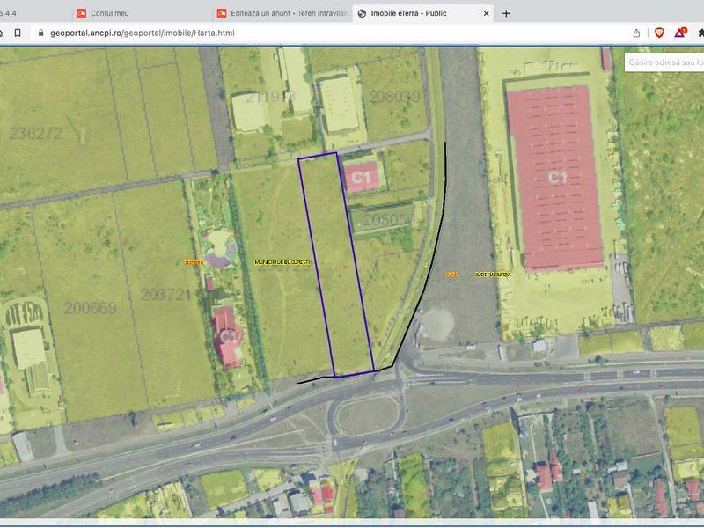Switch to Editeaza un anunt tab
The image size is (704, 528).
pos(282,13)
